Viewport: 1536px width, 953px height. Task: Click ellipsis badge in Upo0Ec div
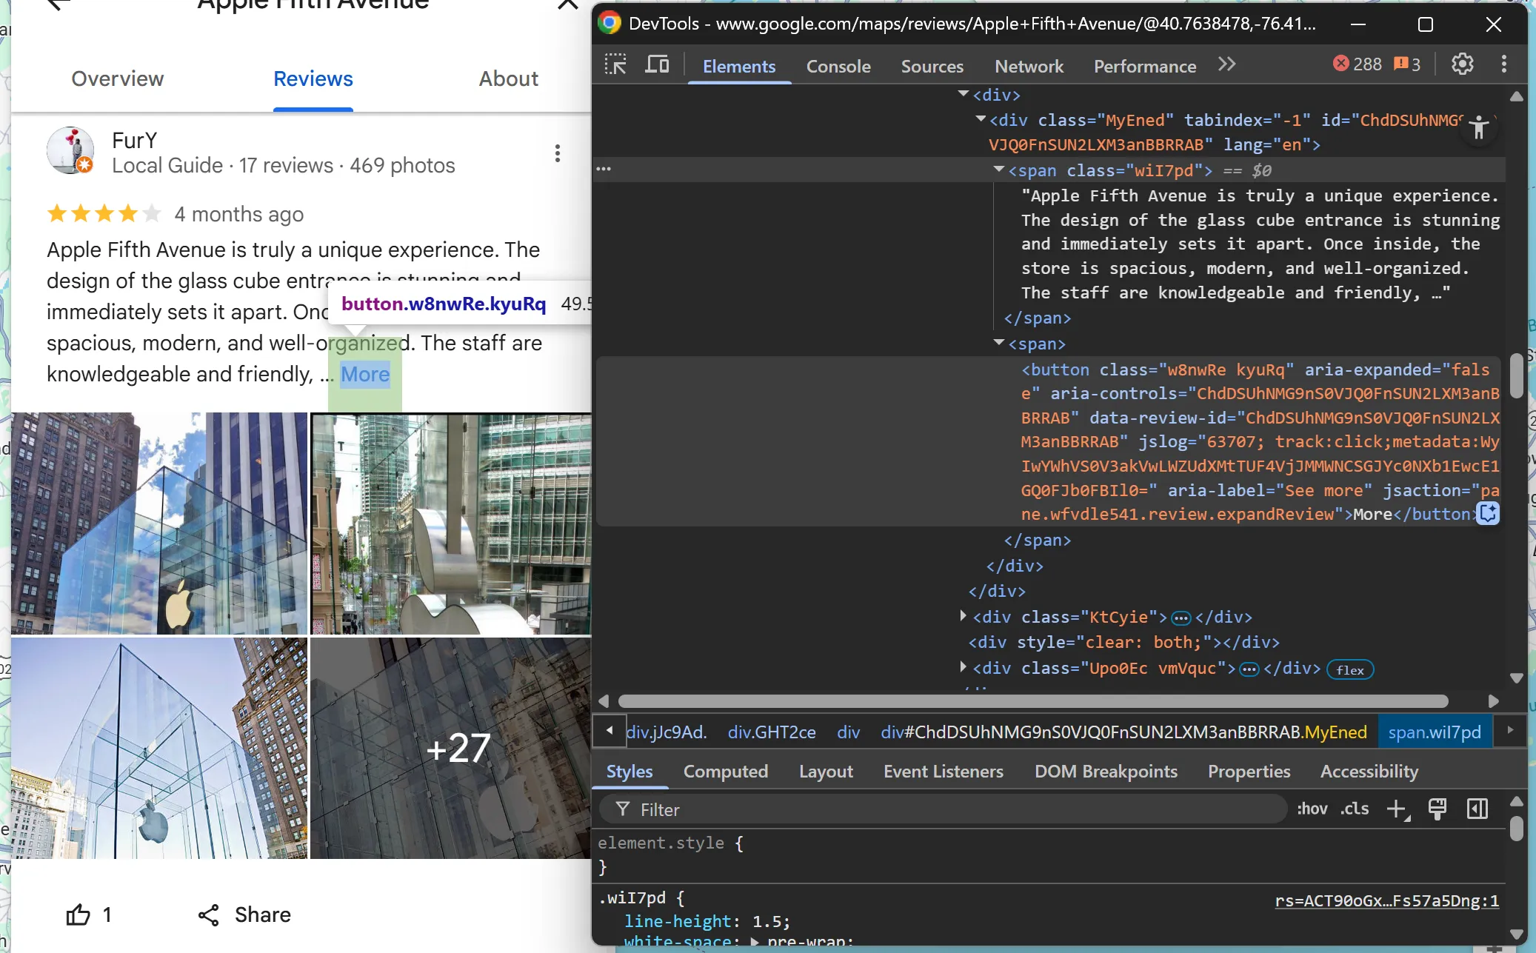click(x=1249, y=669)
